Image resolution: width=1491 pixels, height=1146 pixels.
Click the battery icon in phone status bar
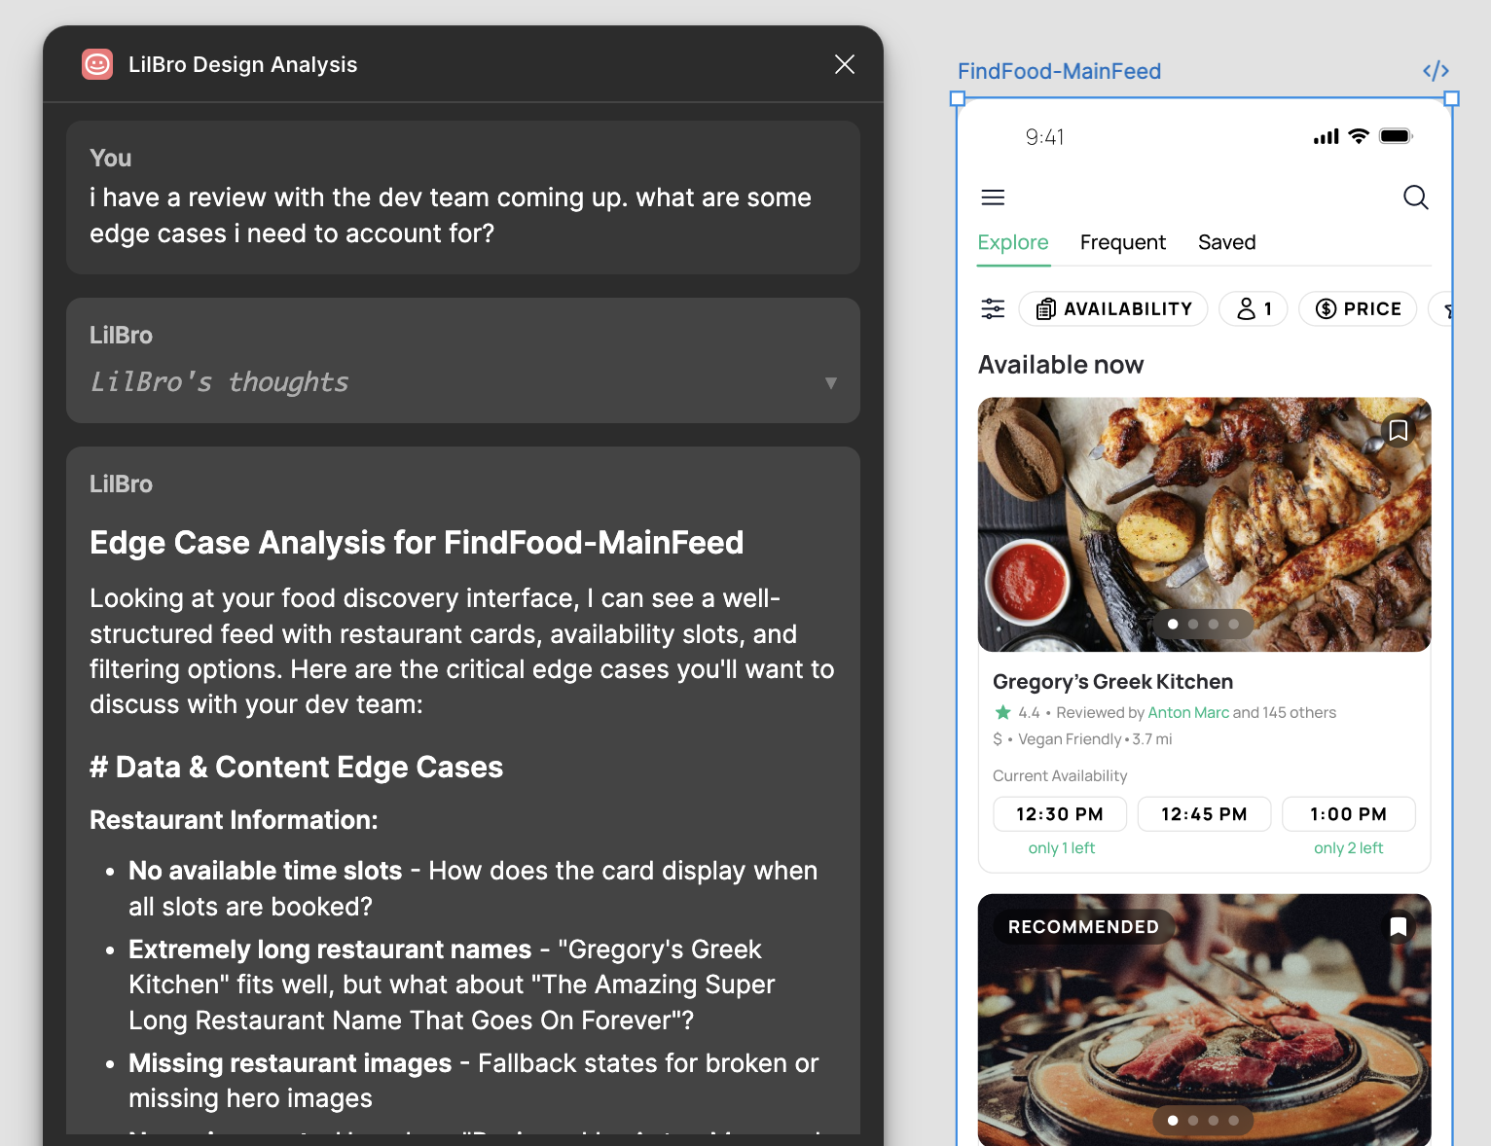[1396, 136]
